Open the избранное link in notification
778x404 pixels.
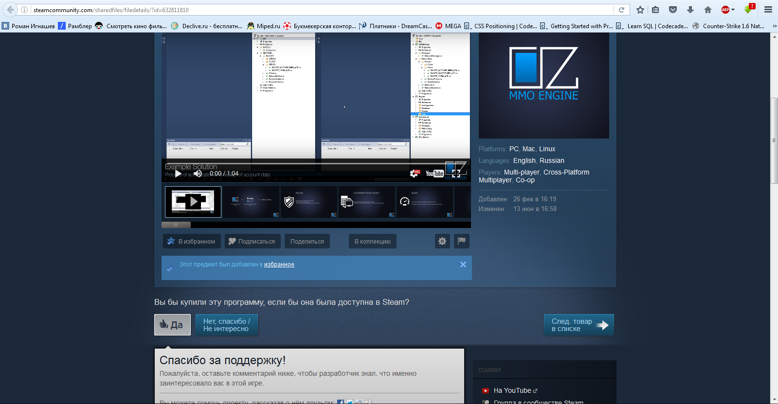pyautogui.click(x=279, y=264)
